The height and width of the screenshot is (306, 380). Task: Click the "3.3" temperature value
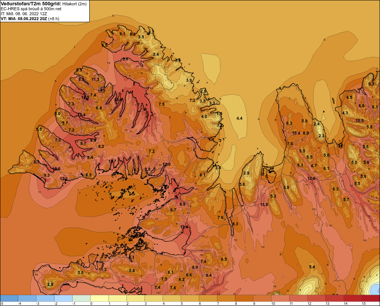[212, 103]
